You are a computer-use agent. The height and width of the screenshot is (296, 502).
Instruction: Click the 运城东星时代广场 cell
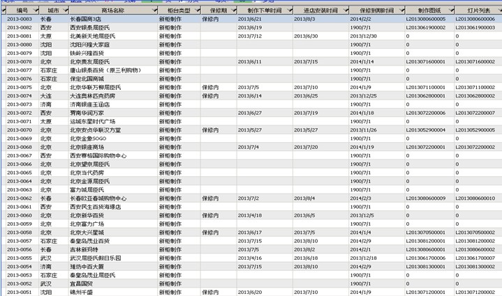click(94, 121)
